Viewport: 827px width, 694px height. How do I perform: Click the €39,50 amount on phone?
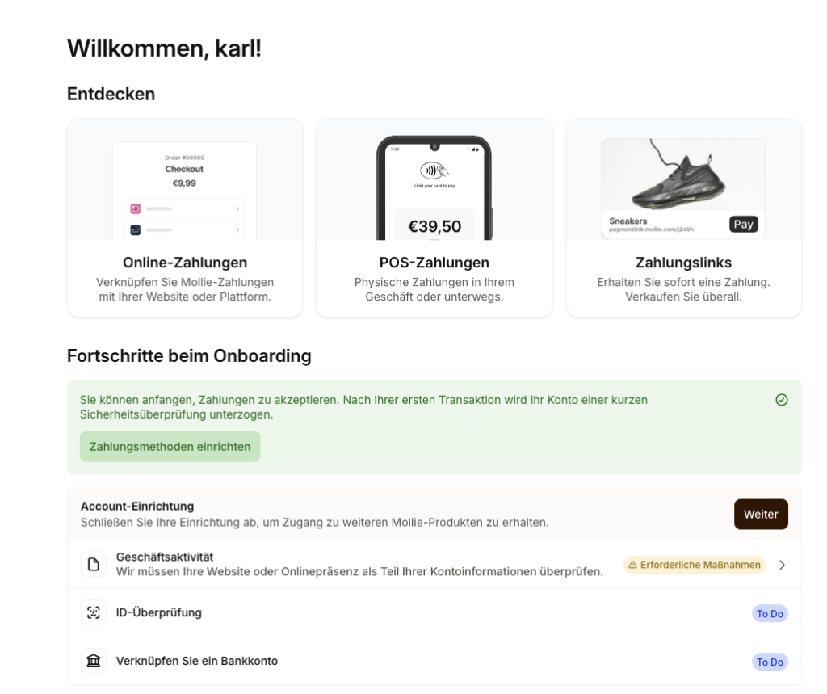pyautogui.click(x=434, y=226)
